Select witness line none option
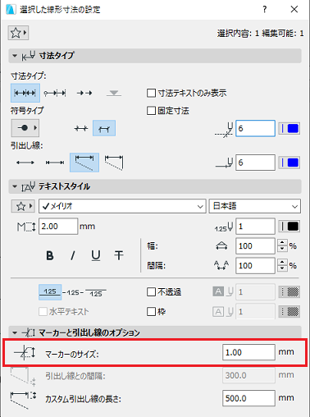Viewport: 310px width, 417px height. click(x=25, y=163)
